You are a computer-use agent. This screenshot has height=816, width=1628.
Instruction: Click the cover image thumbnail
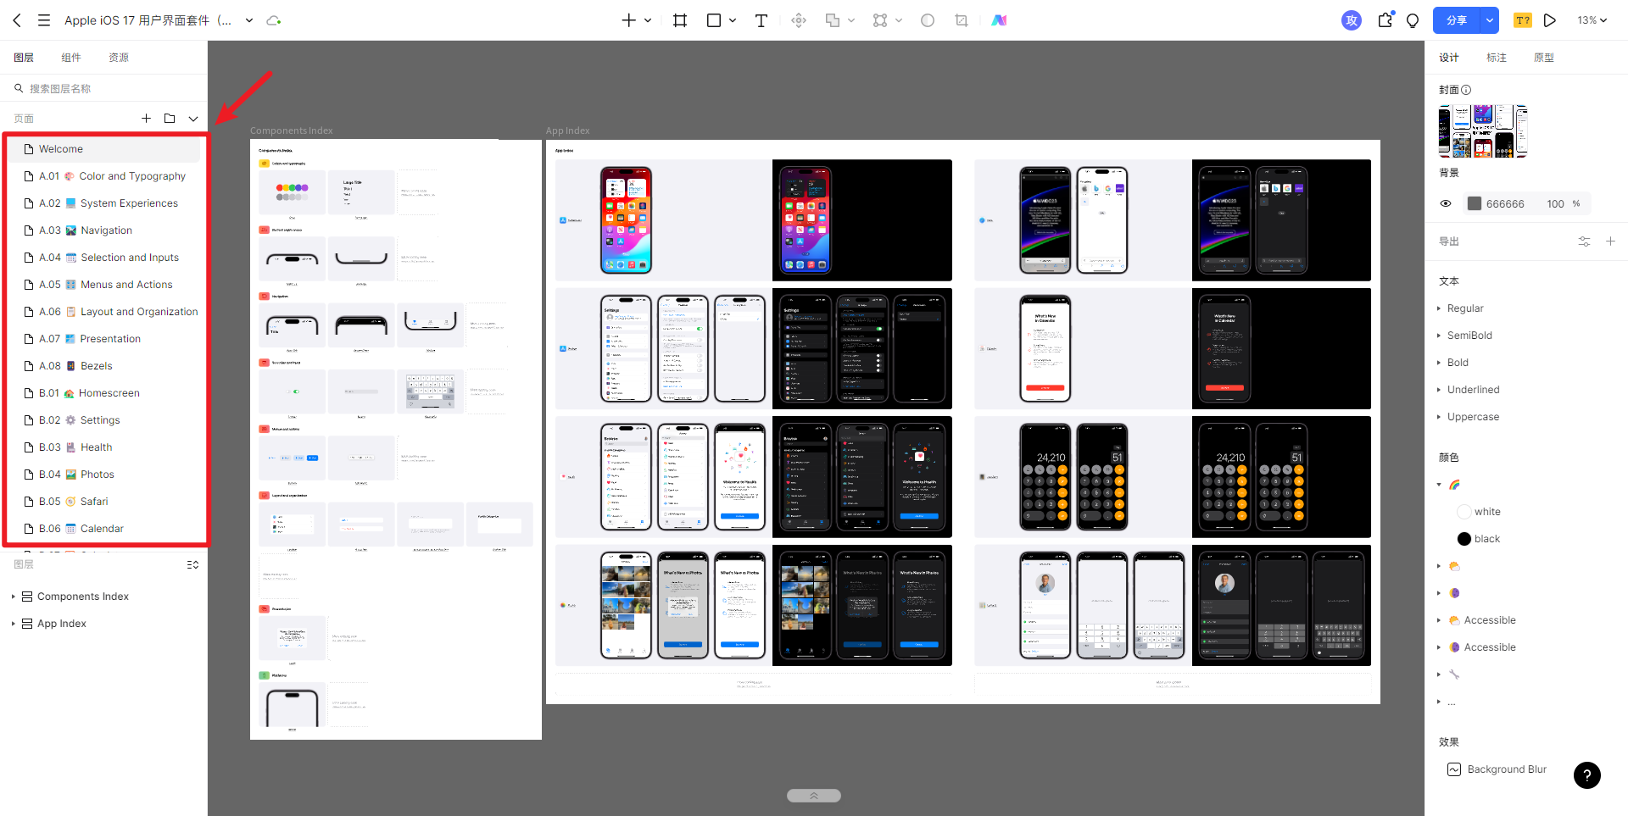1483,131
